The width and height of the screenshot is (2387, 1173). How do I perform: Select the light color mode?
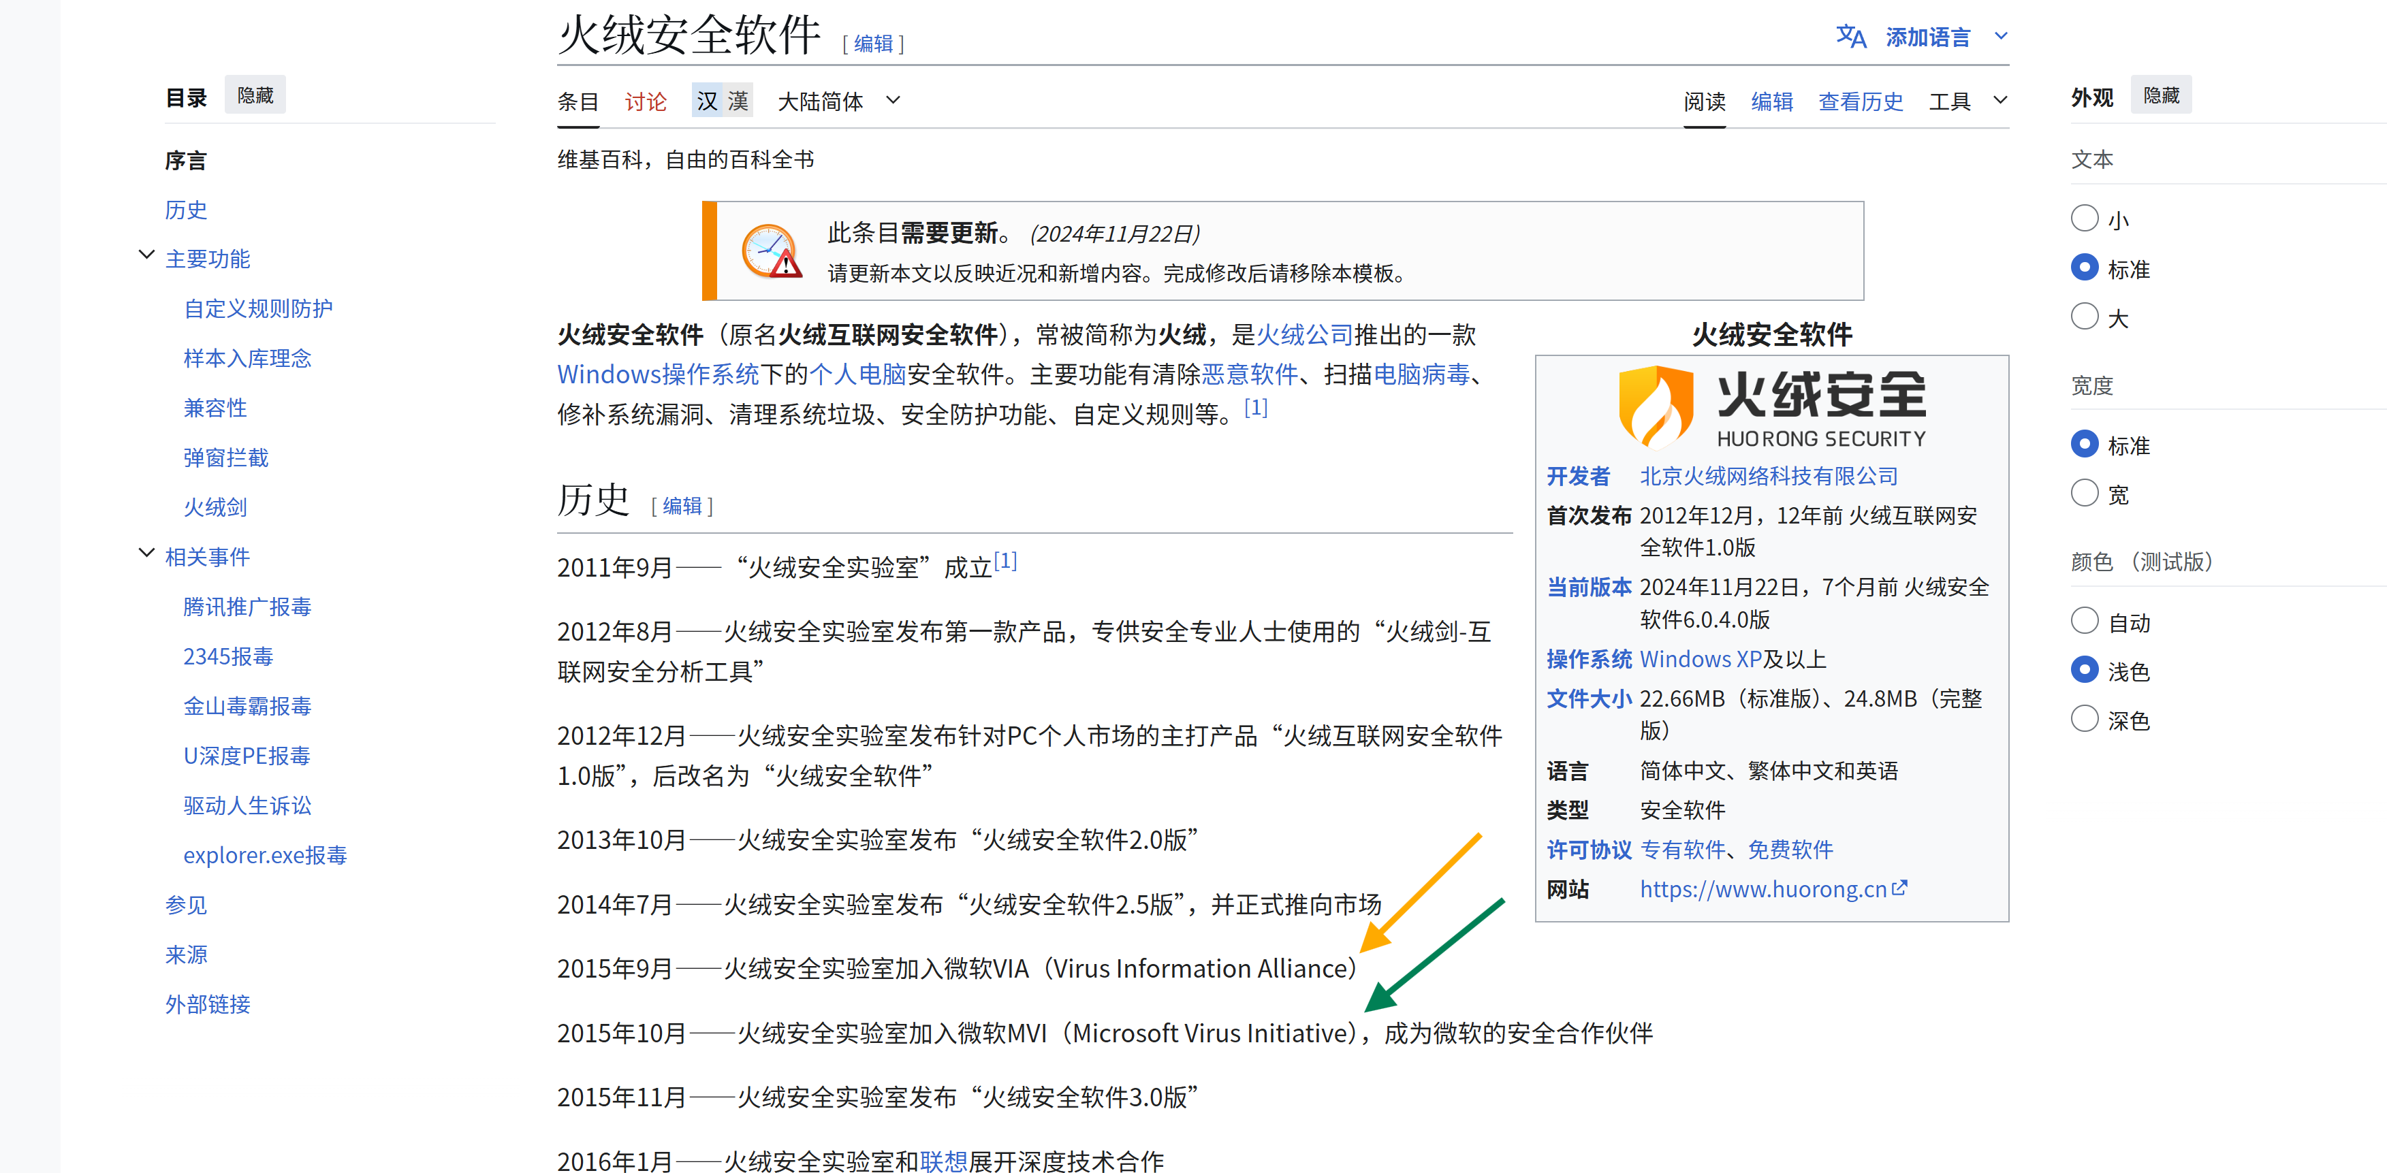[2084, 670]
